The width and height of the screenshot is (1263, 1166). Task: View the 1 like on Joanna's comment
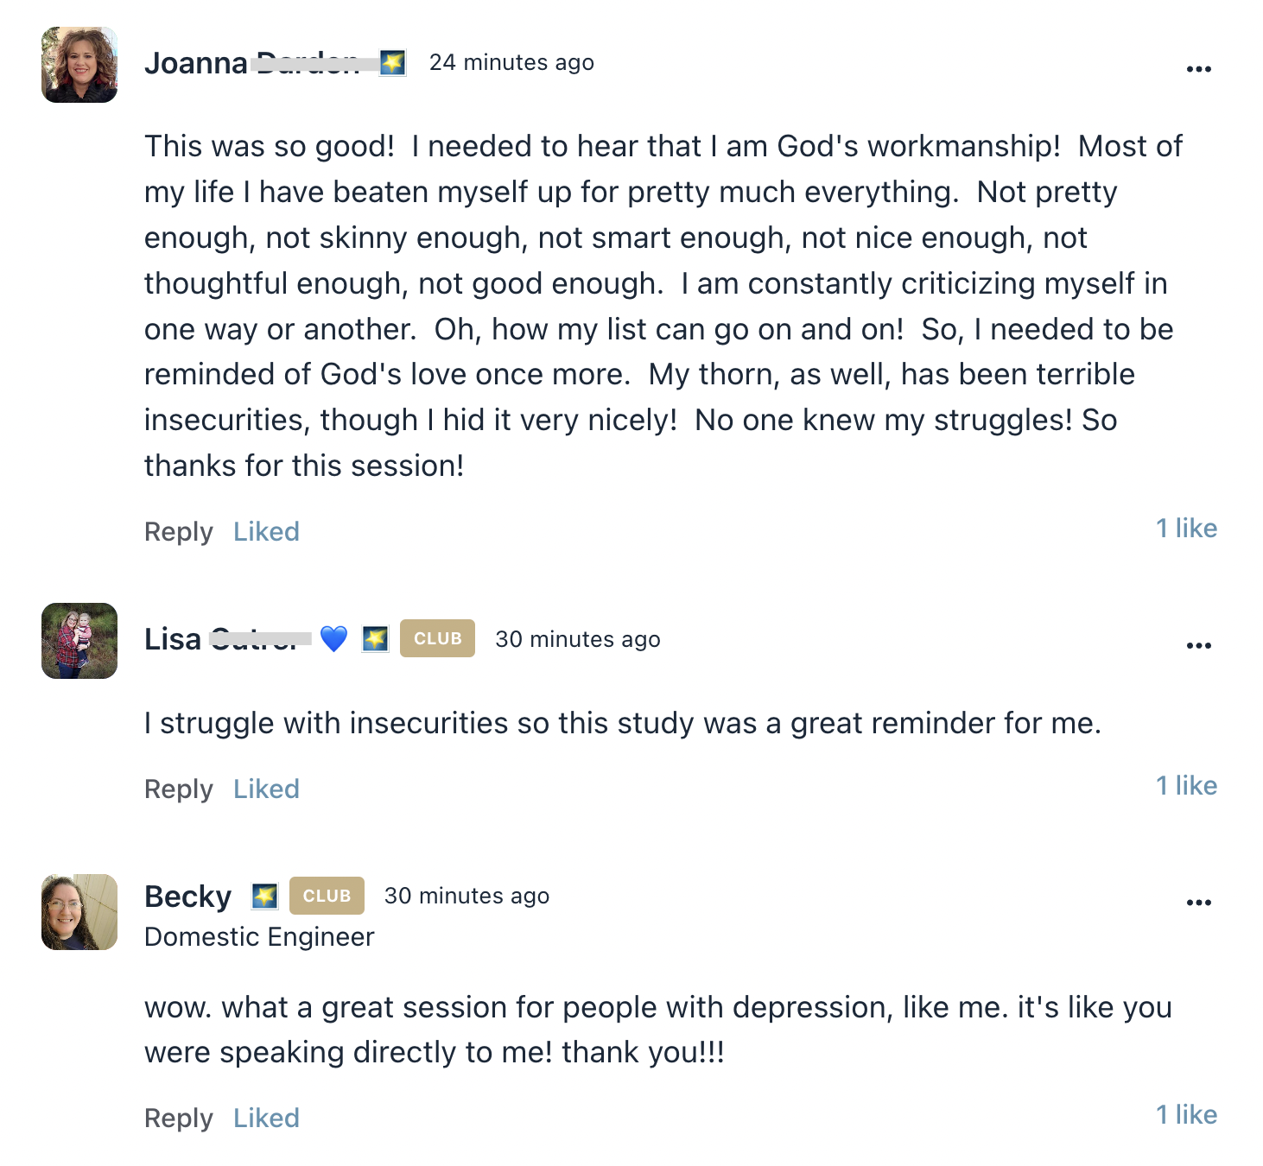tap(1186, 528)
